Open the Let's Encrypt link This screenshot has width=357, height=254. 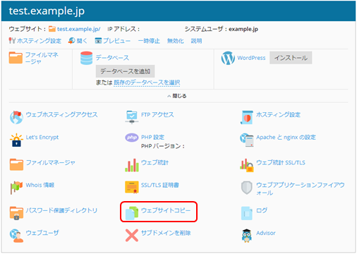[x=42, y=137]
